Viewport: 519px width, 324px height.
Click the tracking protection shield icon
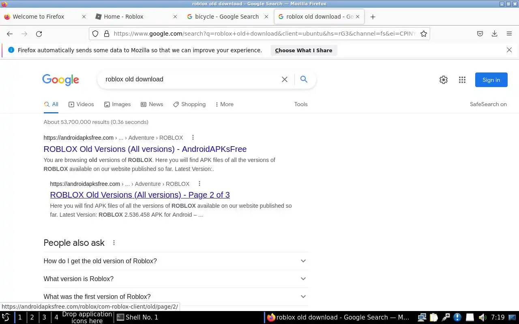pyautogui.click(x=95, y=34)
